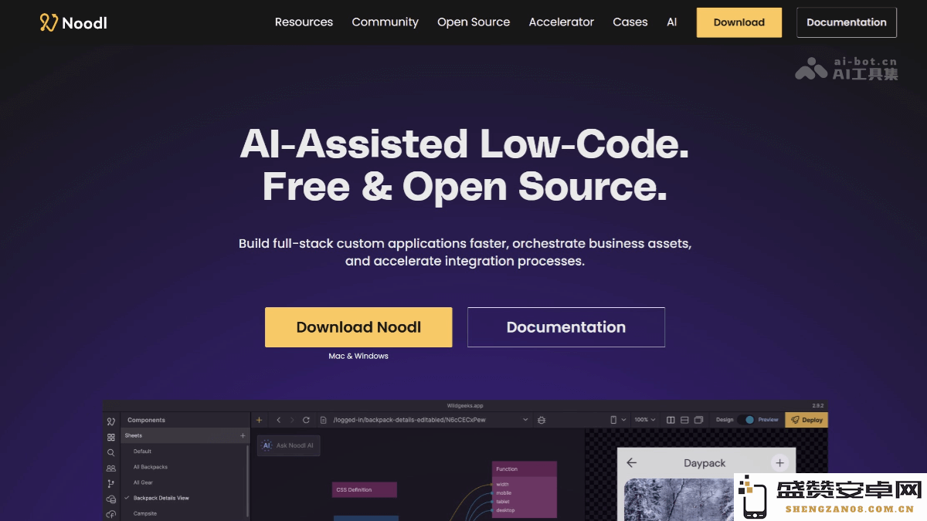927x521 pixels.
Task: Open the Accelerator nav item
Action: click(562, 22)
